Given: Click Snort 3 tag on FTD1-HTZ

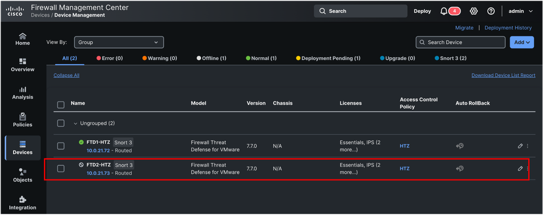Looking at the screenshot, I should (x=123, y=142).
